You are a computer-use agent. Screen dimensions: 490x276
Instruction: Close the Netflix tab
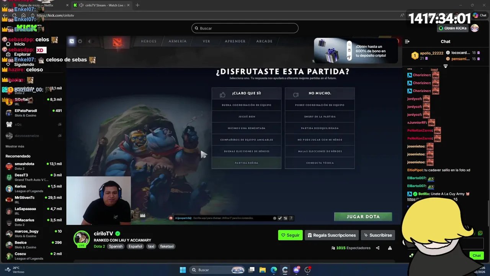67,5
